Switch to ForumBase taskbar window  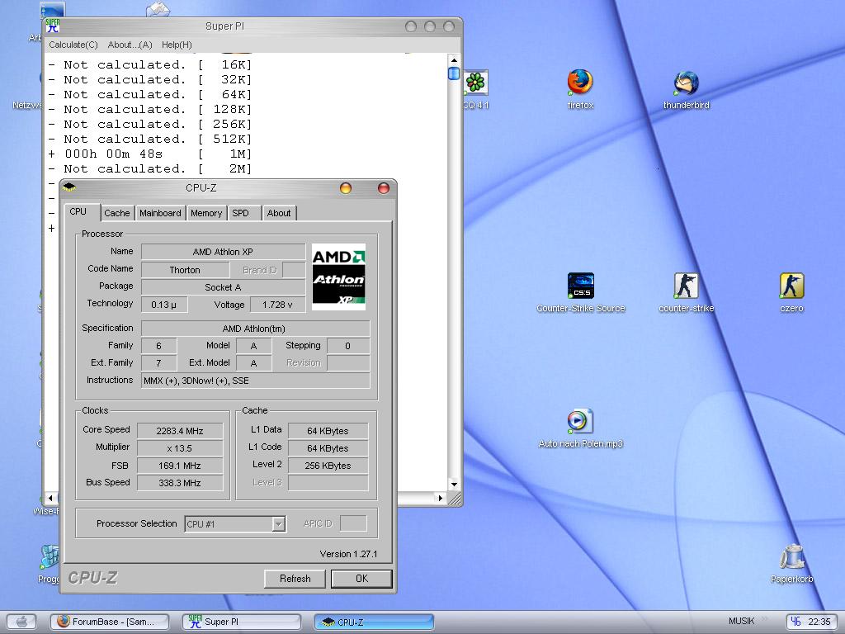pyautogui.click(x=110, y=622)
